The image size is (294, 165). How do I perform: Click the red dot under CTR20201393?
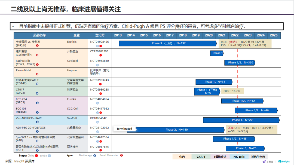(x=101, y=55)
